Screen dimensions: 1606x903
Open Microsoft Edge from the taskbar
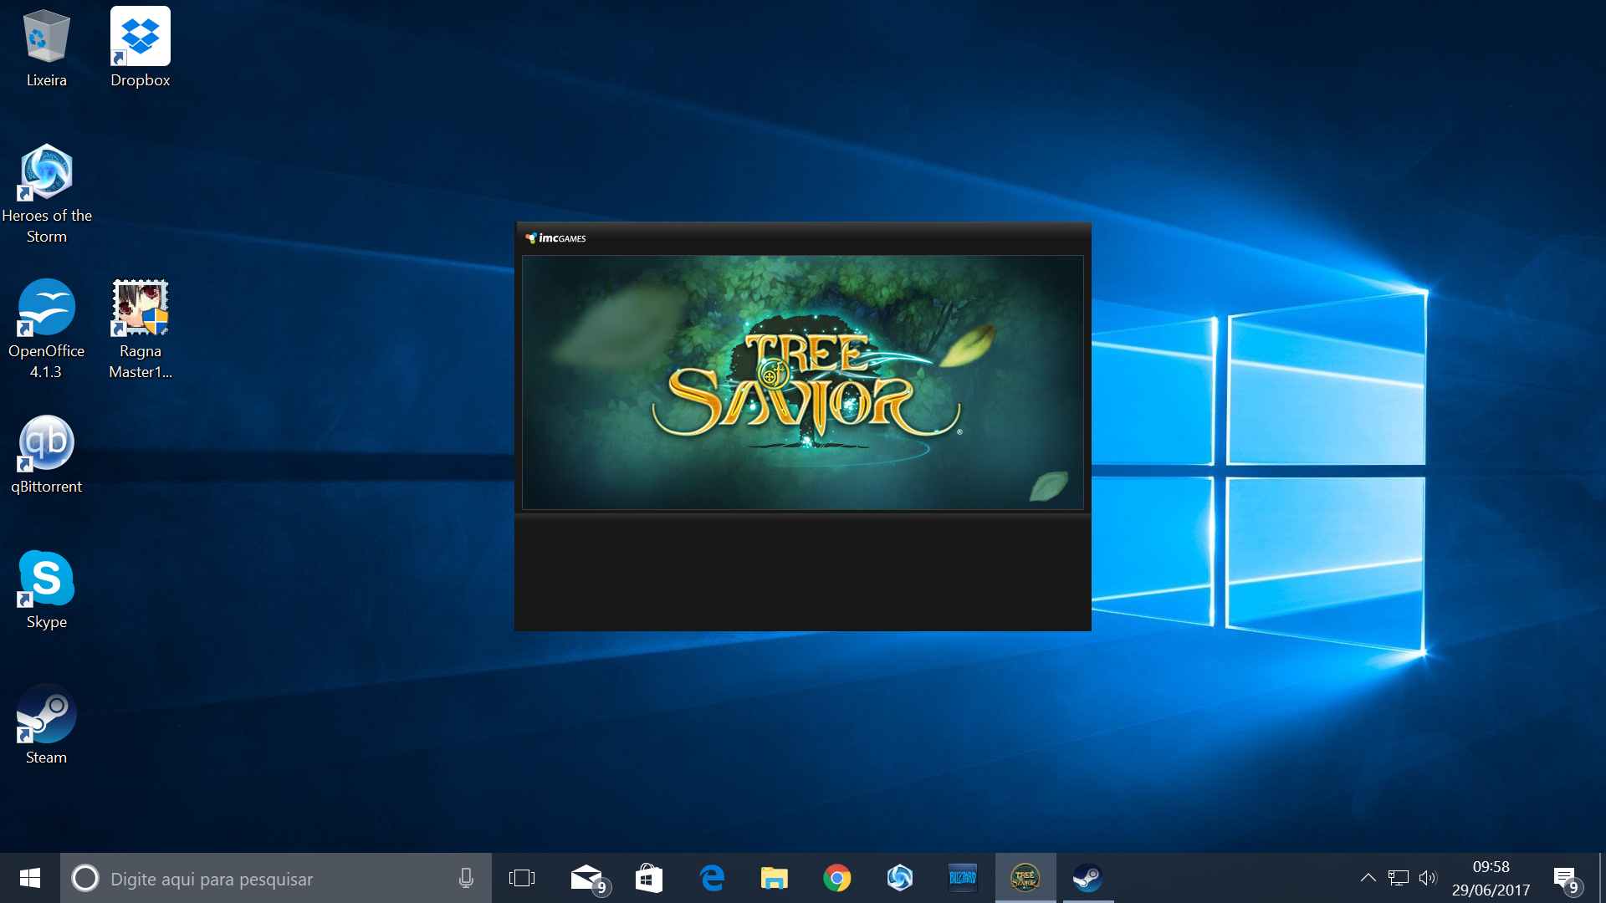tap(712, 878)
